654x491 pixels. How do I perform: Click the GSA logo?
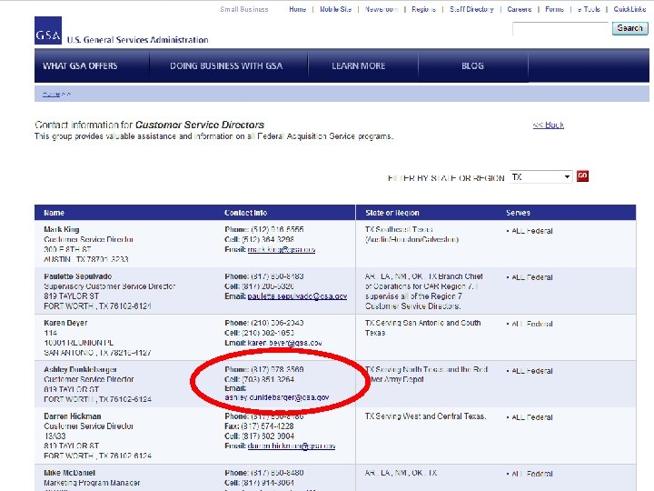[48, 31]
